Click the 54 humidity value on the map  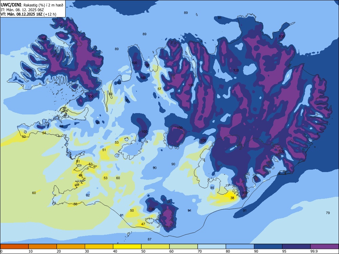pyautogui.click(x=44, y=133)
